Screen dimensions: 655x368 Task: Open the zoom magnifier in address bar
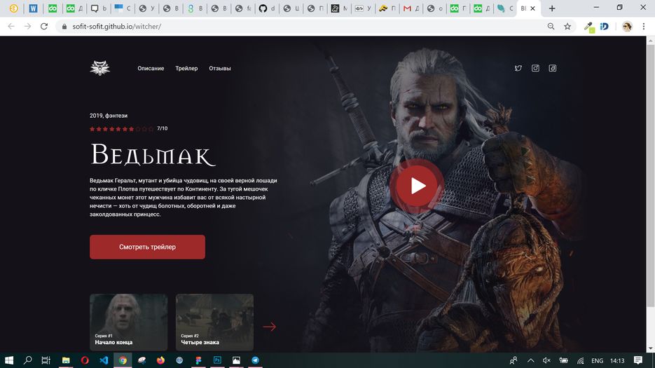point(551,27)
